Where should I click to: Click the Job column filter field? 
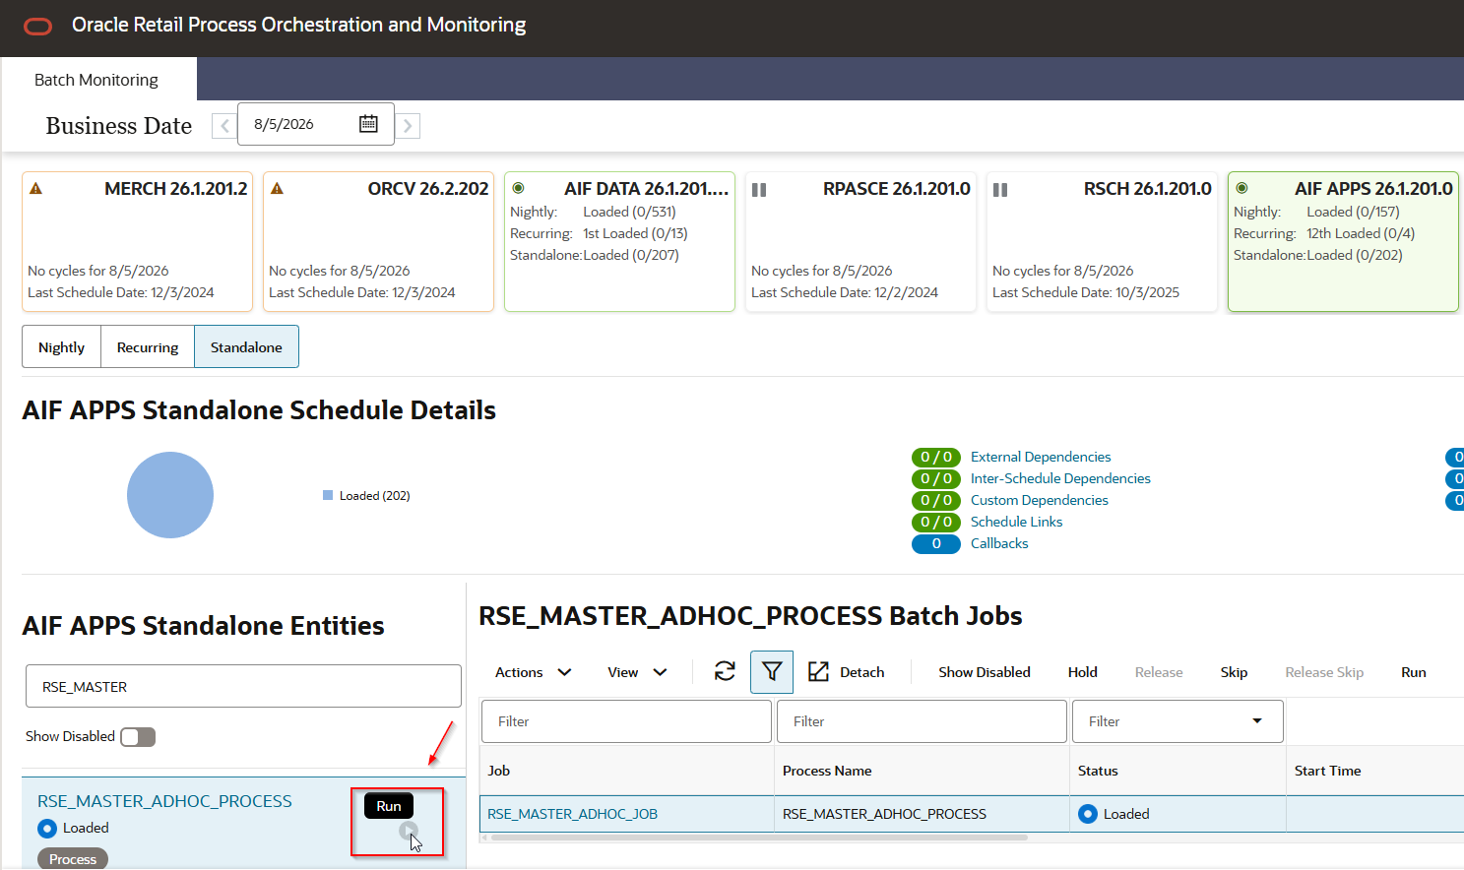click(x=626, y=721)
